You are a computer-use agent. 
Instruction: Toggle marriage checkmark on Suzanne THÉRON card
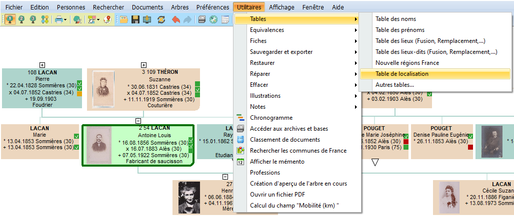click(197, 89)
